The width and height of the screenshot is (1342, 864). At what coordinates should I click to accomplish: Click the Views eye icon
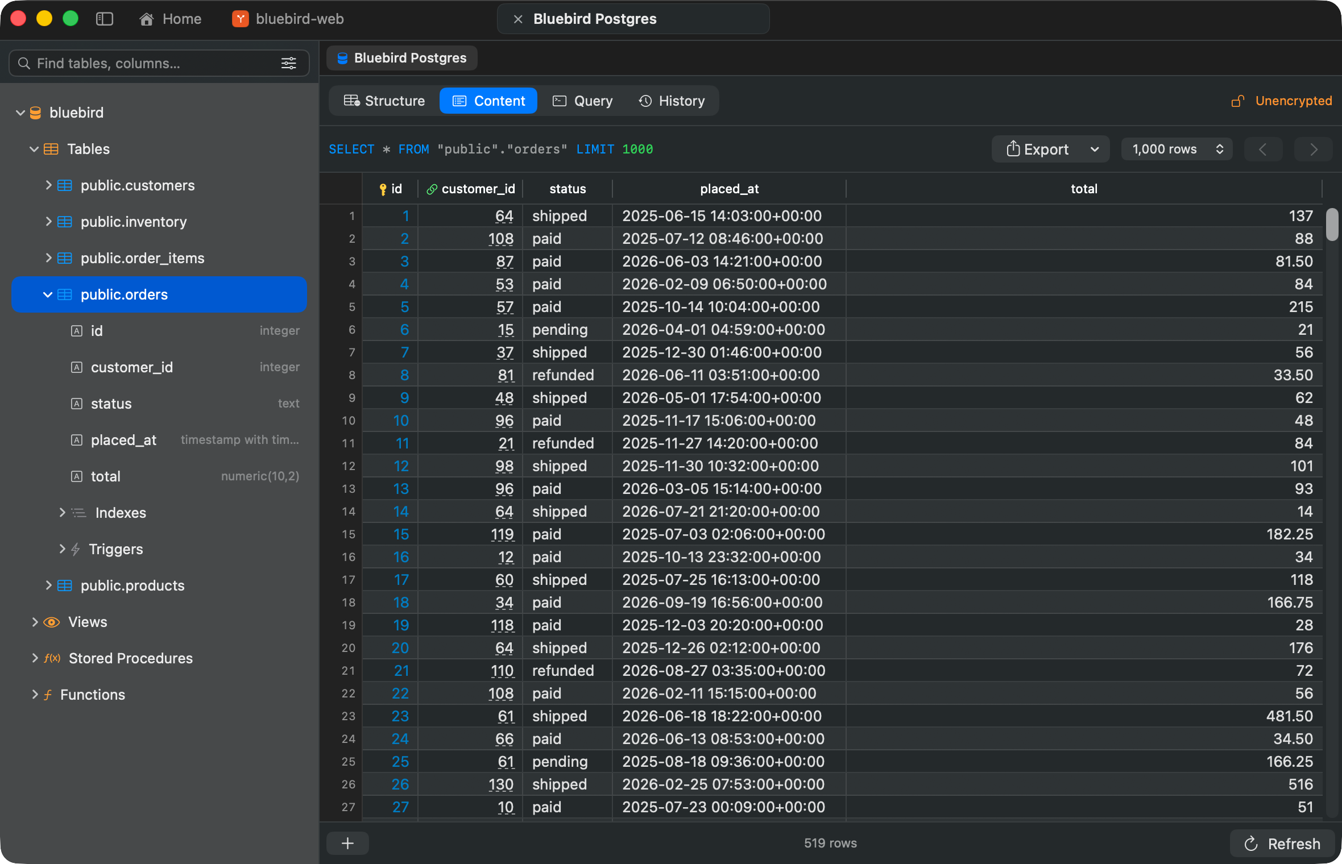(52, 622)
